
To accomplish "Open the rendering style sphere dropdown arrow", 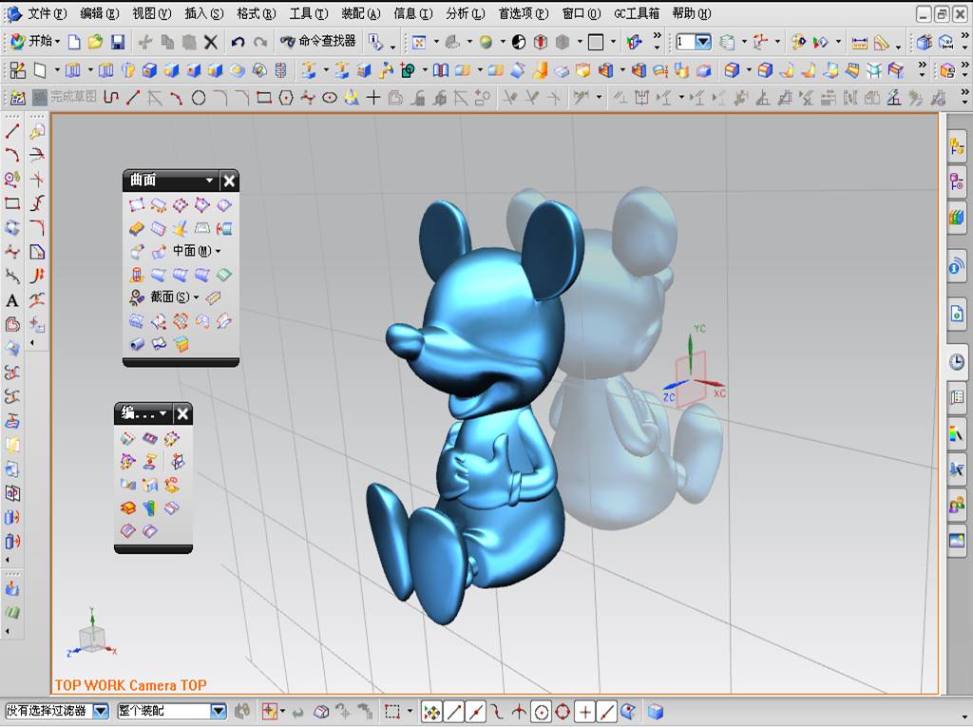I will pos(502,42).
